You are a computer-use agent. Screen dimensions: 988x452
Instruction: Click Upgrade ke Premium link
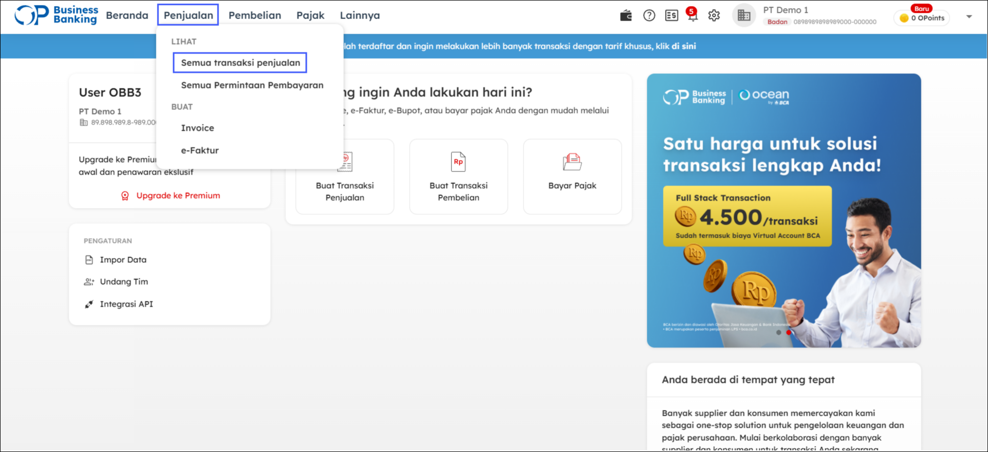pos(178,196)
